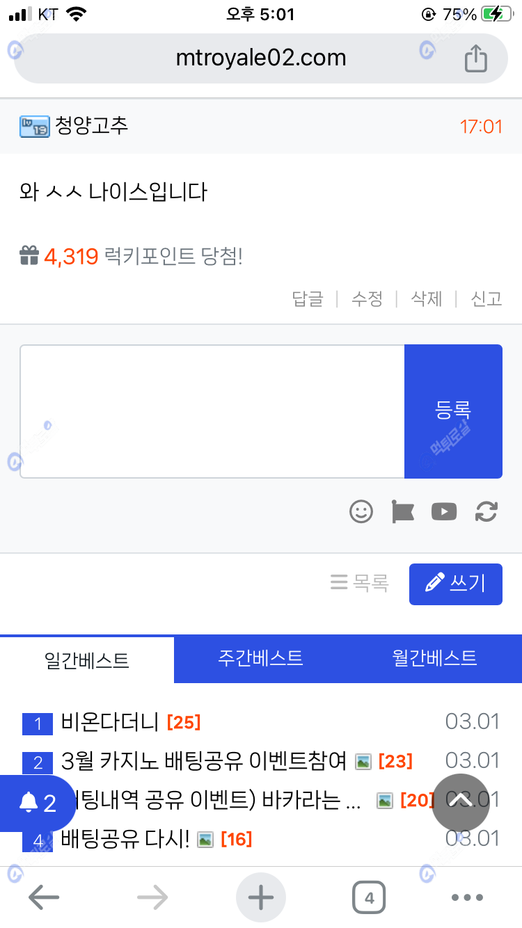
Task: Switch to 월간베스트 tab
Action: [x=435, y=658]
